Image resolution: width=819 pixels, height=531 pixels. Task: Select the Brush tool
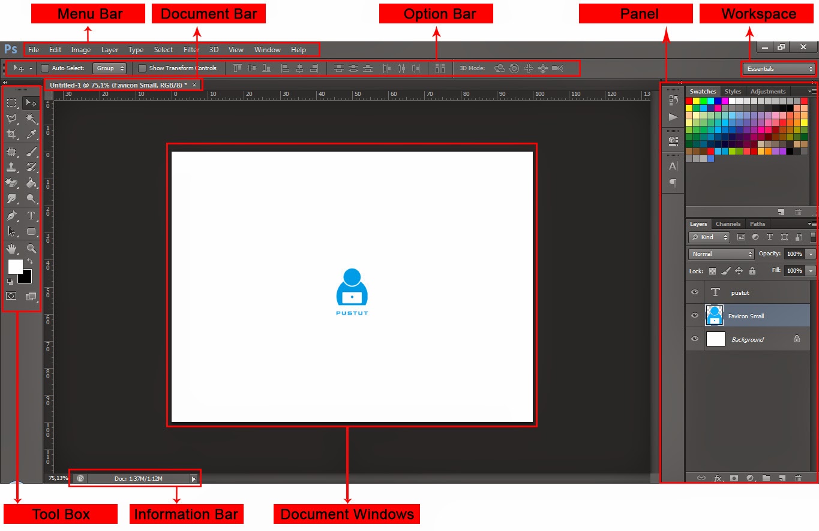click(31, 152)
